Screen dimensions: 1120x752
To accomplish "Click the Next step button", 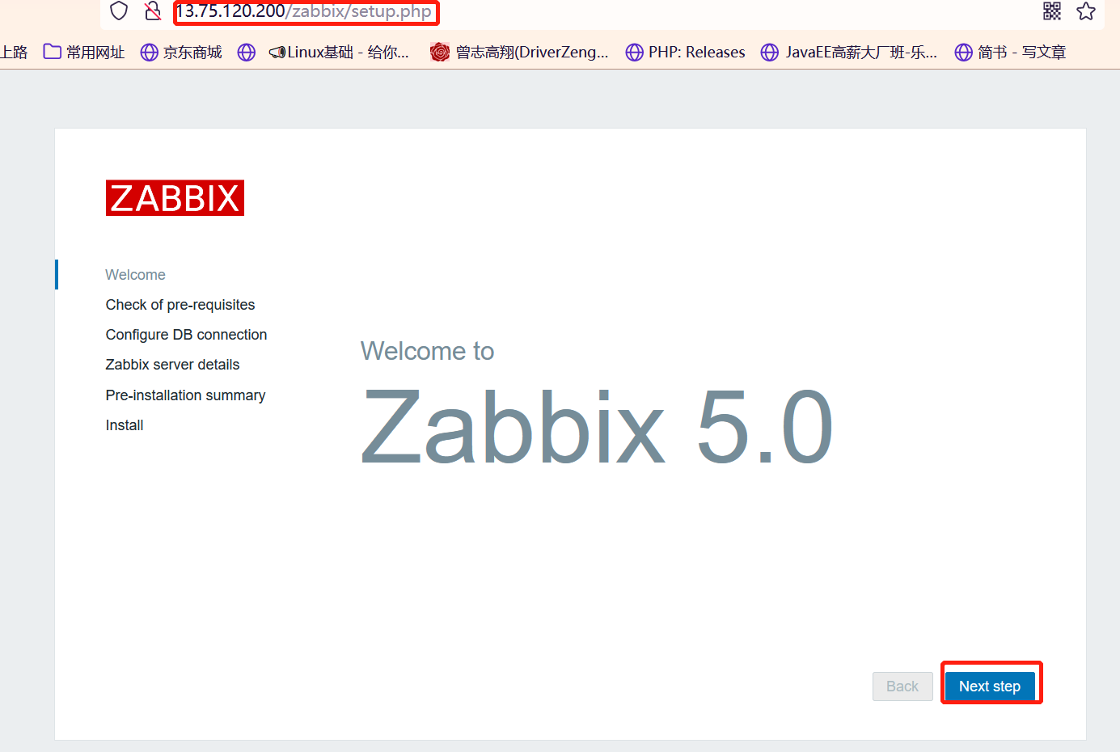I will coord(990,686).
